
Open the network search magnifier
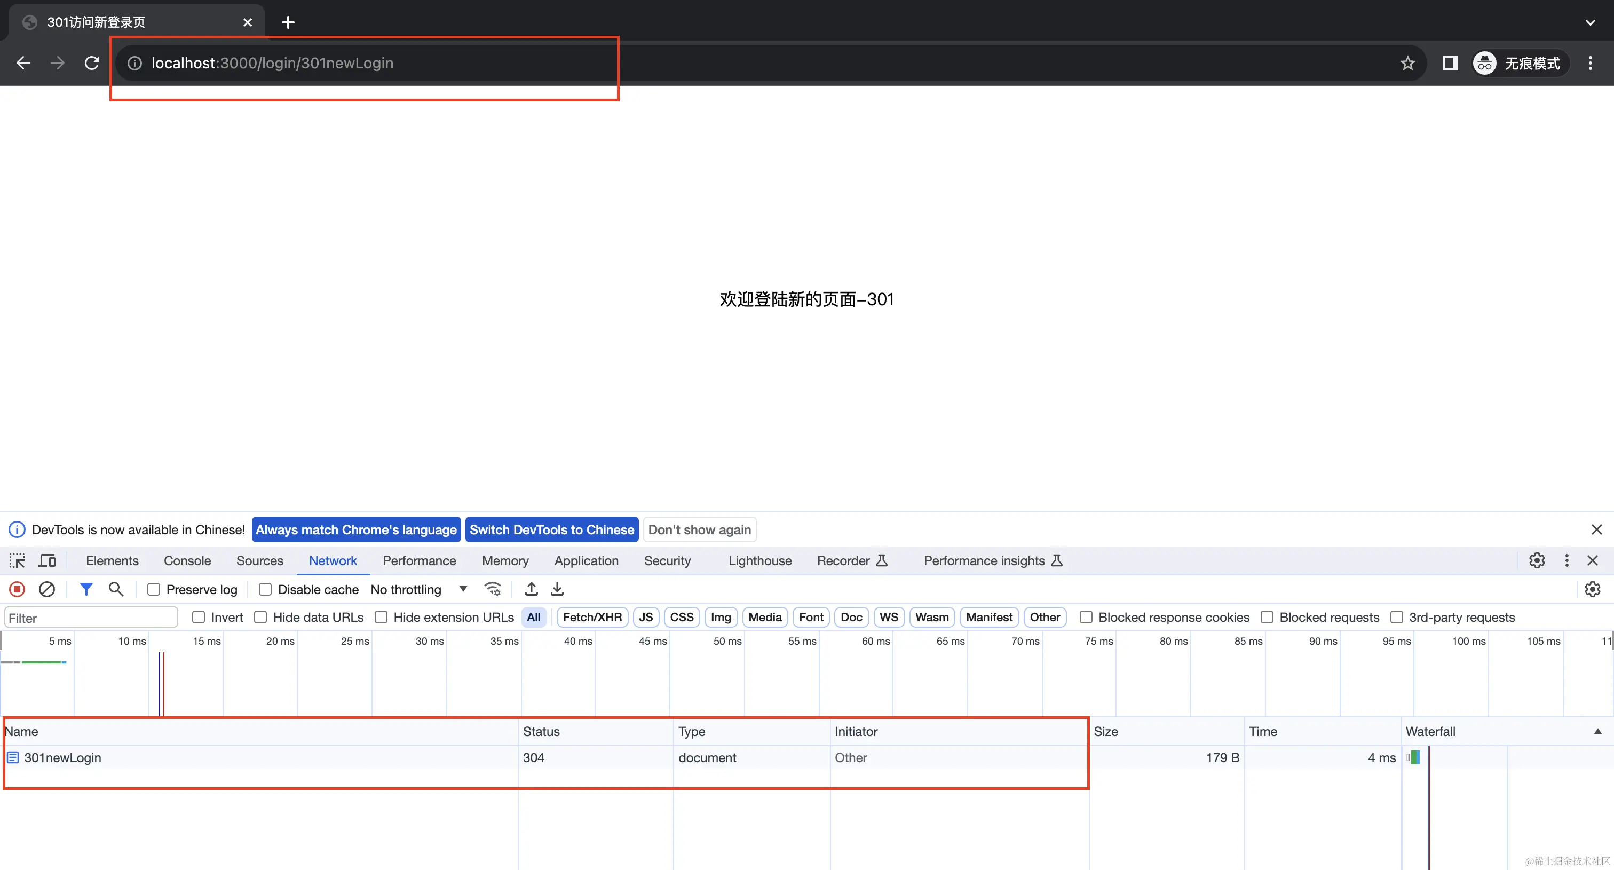(116, 589)
